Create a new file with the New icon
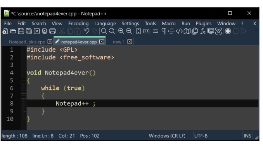Image resolution: width=263 pixels, height=148 pixels. 5,31
